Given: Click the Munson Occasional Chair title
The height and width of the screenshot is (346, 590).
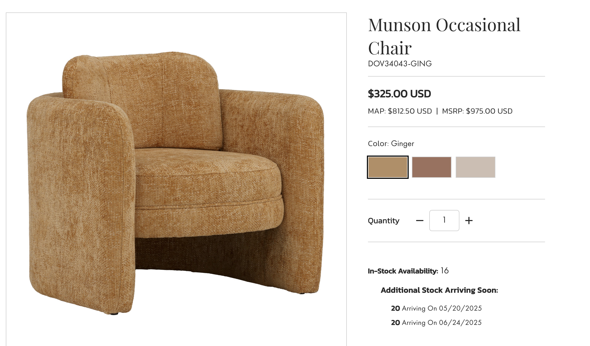Looking at the screenshot, I should 444,36.
